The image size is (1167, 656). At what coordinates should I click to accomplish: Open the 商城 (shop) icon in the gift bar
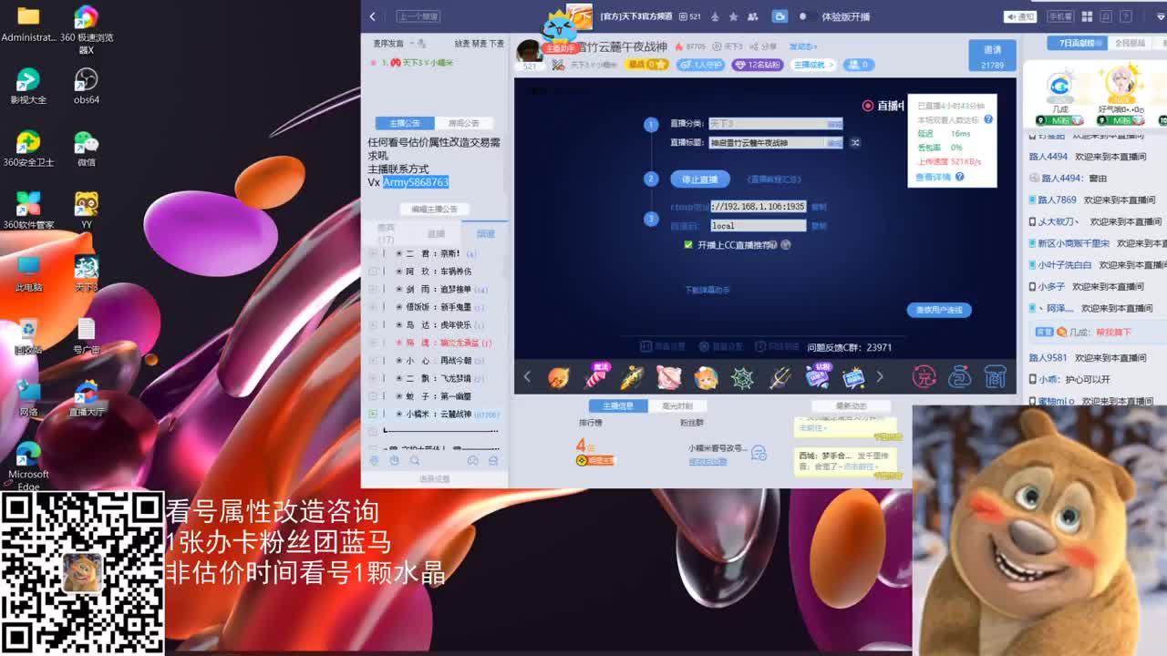coord(995,376)
